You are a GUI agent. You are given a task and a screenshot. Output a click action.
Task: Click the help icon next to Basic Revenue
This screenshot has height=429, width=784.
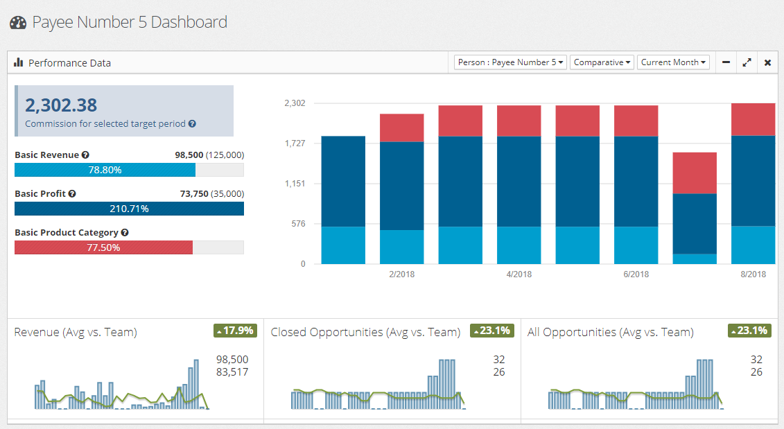click(84, 155)
